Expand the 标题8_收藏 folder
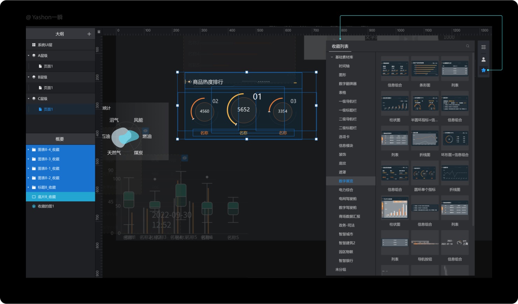Image resolution: width=518 pixels, height=304 pixels. 28,187
